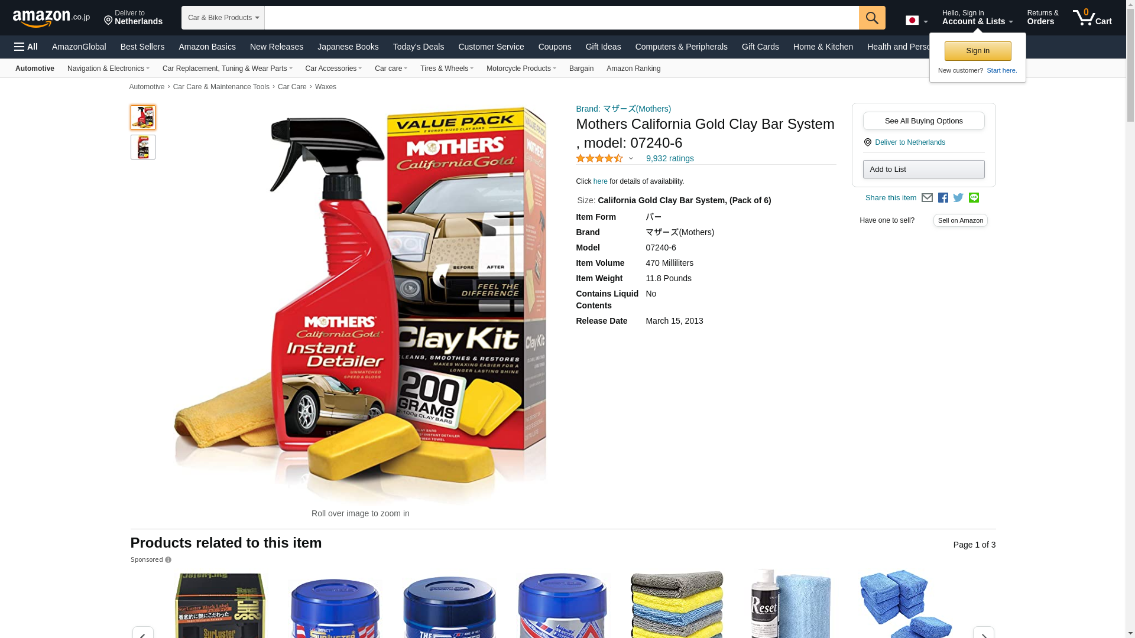
Task: Share this item via email icon
Action: [x=927, y=198]
